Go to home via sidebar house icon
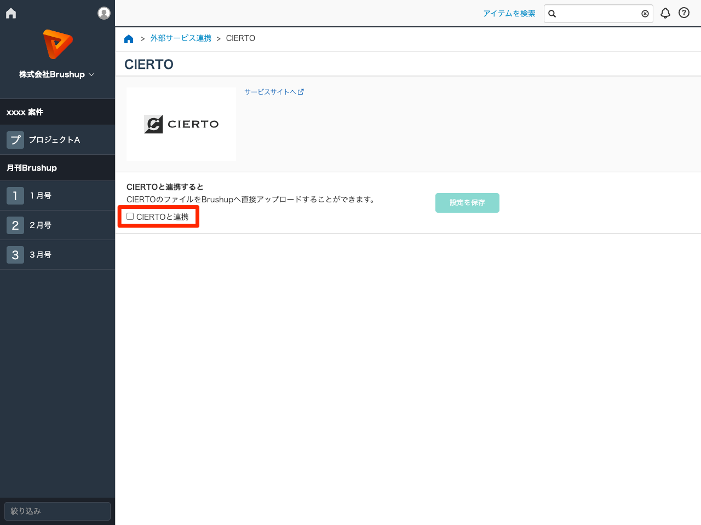This screenshot has width=701, height=525. click(11, 13)
